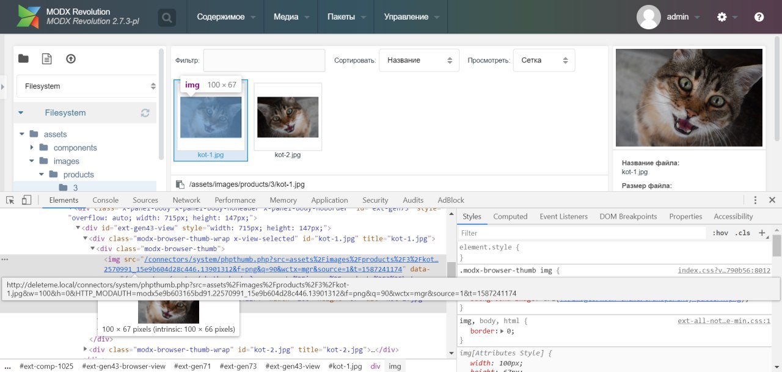Open the index.css source link
Image resolution: width=782 pixels, height=372 pixels.
click(x=724, y=271)
